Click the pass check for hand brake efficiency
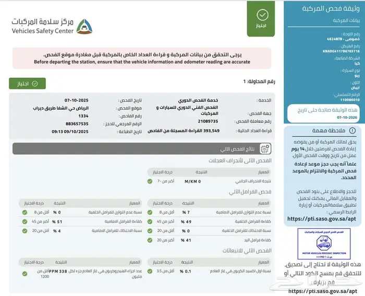Screen dimensions: 365x296 pos(156,240)
